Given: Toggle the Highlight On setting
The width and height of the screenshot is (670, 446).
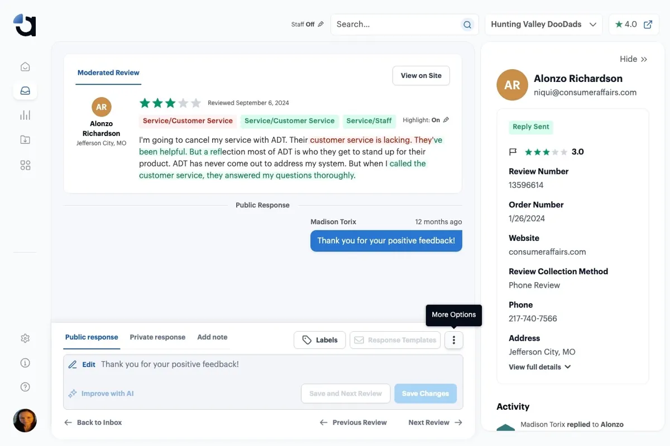Looking at the screenshot, I should [425, 120].
